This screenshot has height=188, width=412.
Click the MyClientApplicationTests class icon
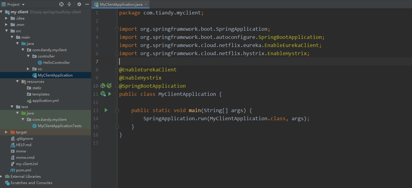34,126
